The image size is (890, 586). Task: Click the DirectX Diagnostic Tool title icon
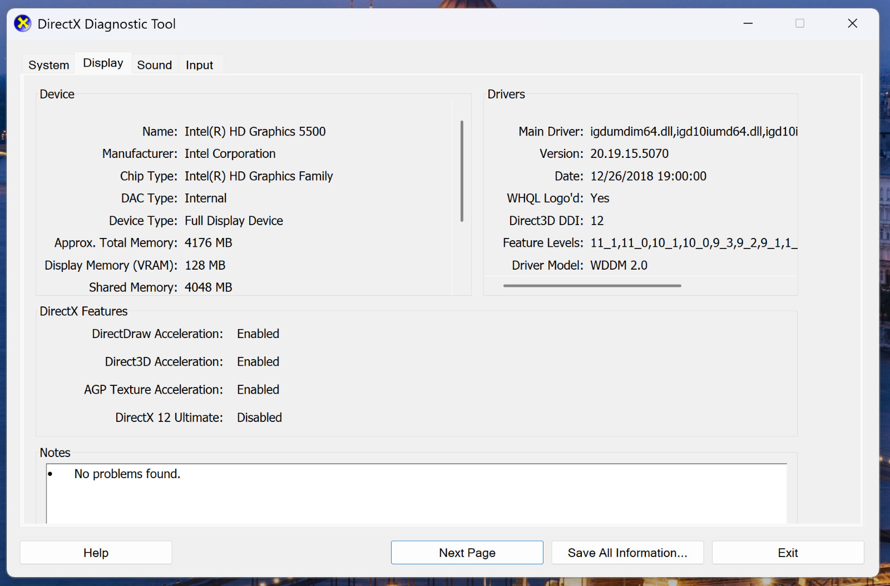22,23
